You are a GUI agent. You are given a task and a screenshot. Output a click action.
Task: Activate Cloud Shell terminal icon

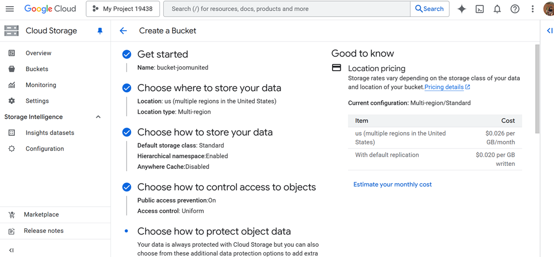pyautogui.click(x=480, y=9)
